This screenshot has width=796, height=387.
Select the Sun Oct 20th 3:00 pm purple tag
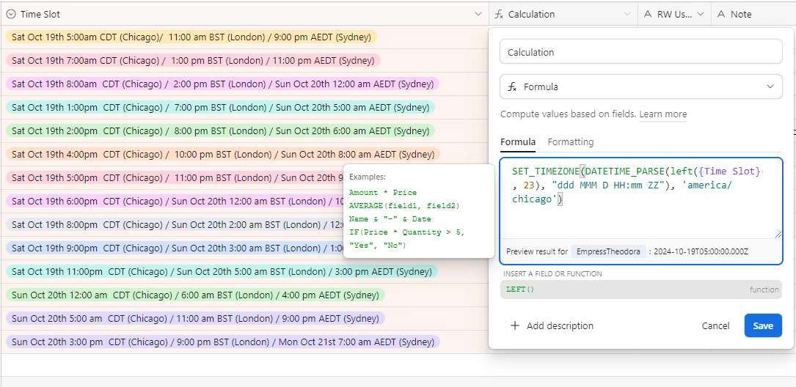click(x=223, y=342)
